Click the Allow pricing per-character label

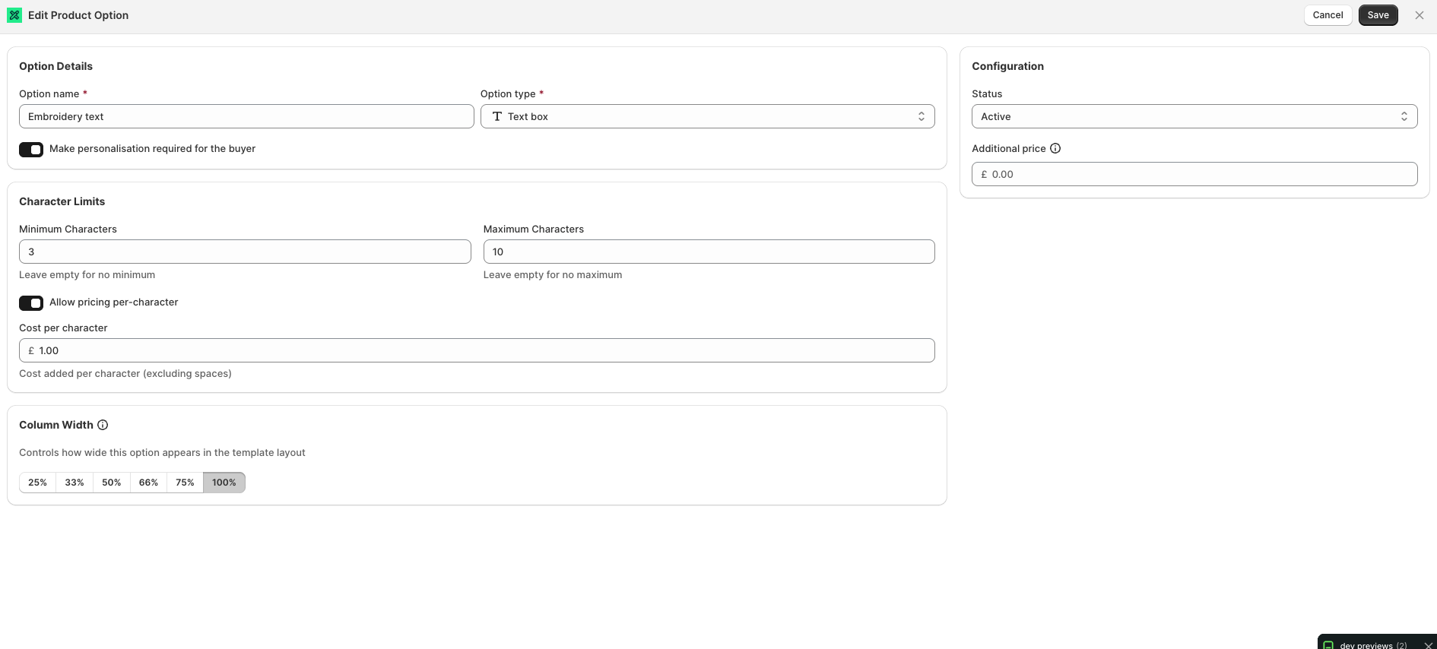[113, 302]
